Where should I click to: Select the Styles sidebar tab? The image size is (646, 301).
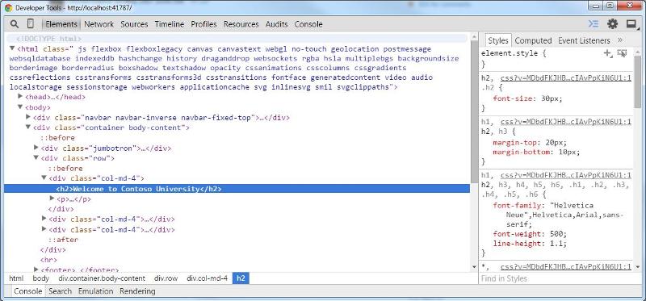498,40
